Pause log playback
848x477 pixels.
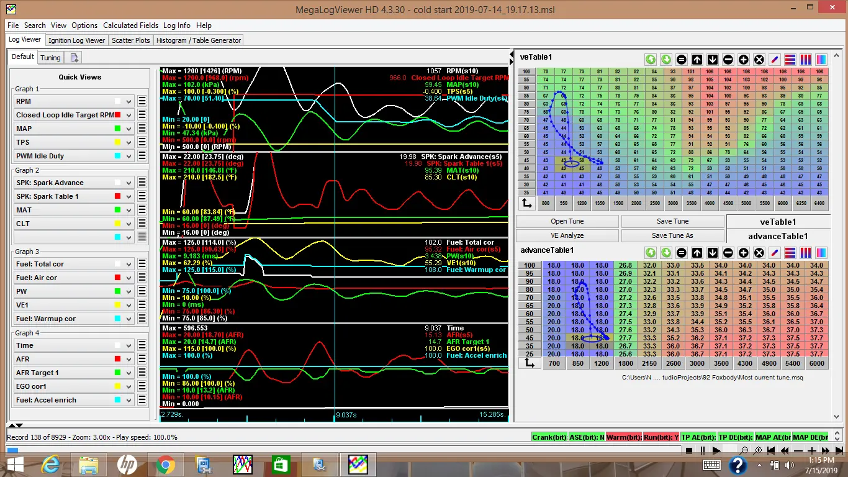click(x=703, y=450)
